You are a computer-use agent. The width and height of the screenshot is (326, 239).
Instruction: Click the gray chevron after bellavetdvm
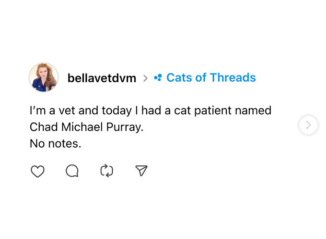(x=145, y=78)
